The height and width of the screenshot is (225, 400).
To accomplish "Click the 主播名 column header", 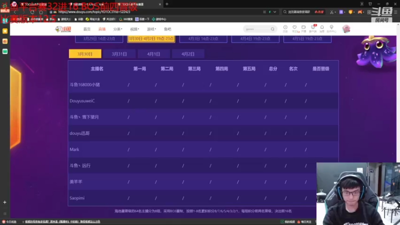I will pyautogui.click(x=97, y=69).
